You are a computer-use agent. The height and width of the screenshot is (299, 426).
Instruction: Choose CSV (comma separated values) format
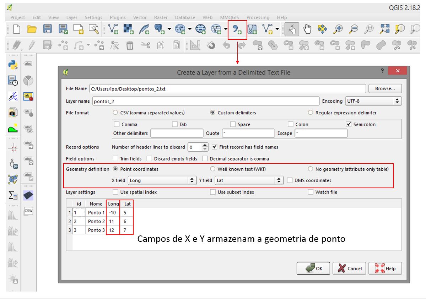click(x=115, y=113)
